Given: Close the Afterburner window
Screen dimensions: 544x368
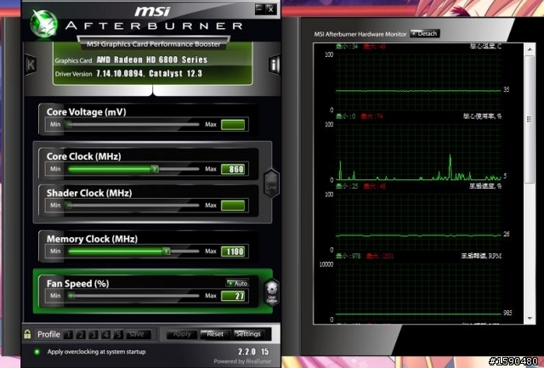Looking at the screenshot, I should click(x=271, y=9).
